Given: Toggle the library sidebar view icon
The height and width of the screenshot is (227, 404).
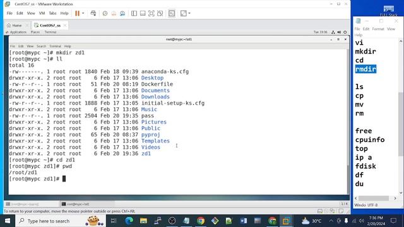Looking at the screenshot, I should click(x=134, y=13).
